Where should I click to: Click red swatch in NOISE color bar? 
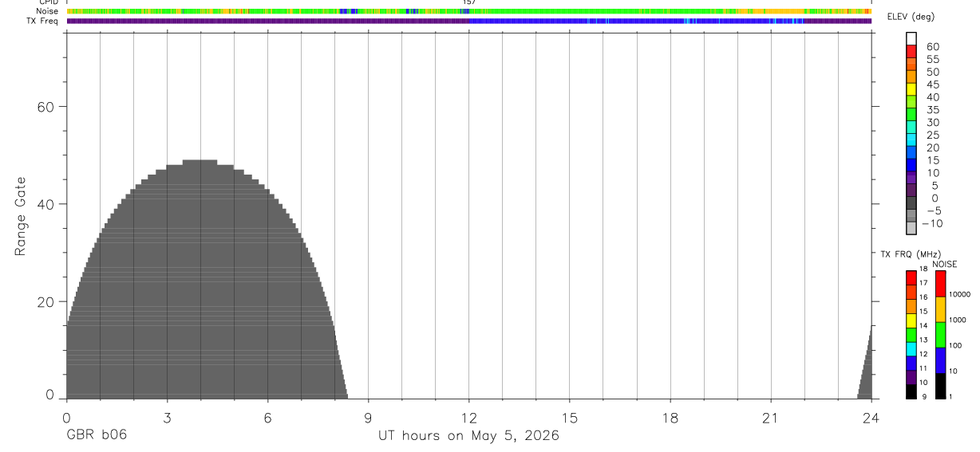coord(940,284)
